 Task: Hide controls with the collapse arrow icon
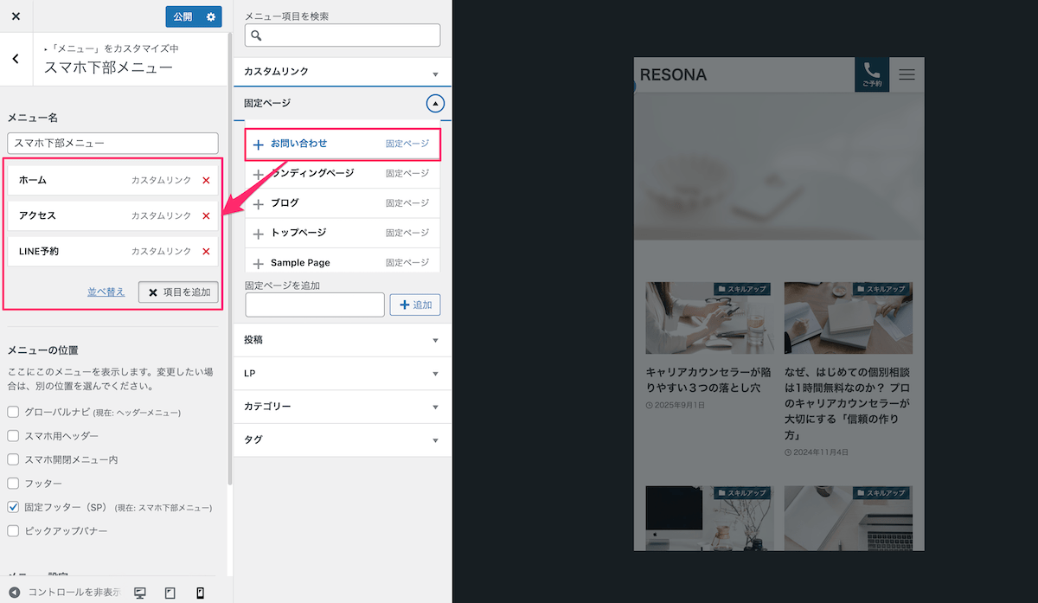[14, 593]
